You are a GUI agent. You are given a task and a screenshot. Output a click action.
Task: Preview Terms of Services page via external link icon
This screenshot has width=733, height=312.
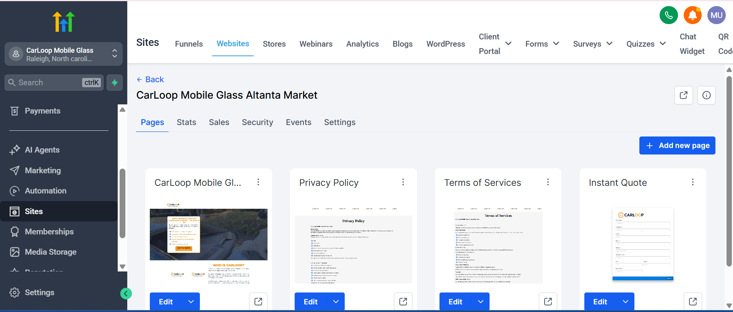[x=548, y=302]
